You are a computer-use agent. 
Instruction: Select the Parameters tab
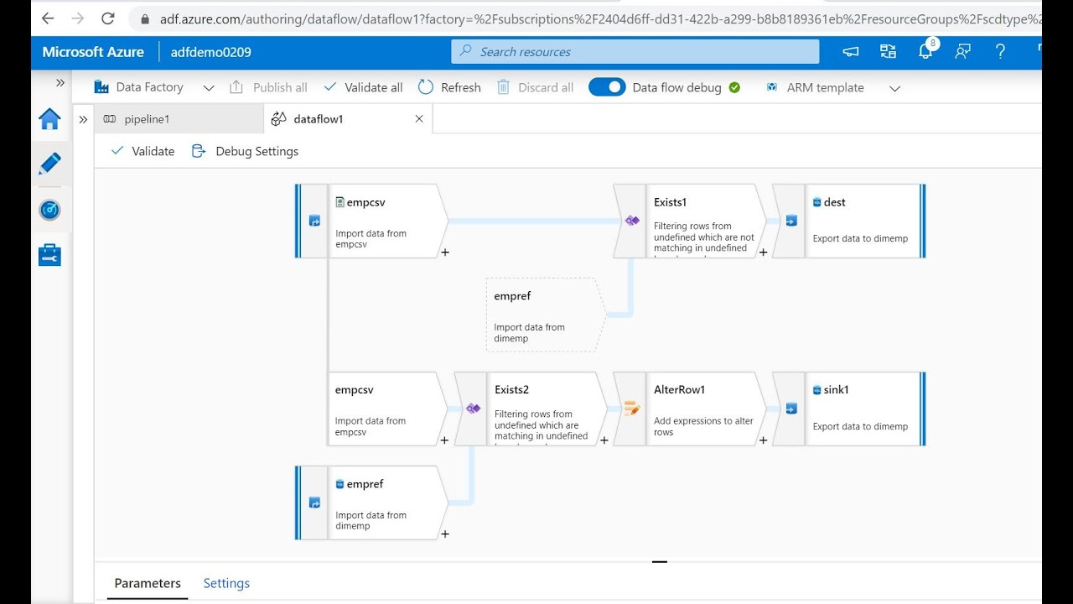pos(148,583)
